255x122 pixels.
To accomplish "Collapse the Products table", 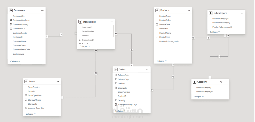I will click(162, 61).
